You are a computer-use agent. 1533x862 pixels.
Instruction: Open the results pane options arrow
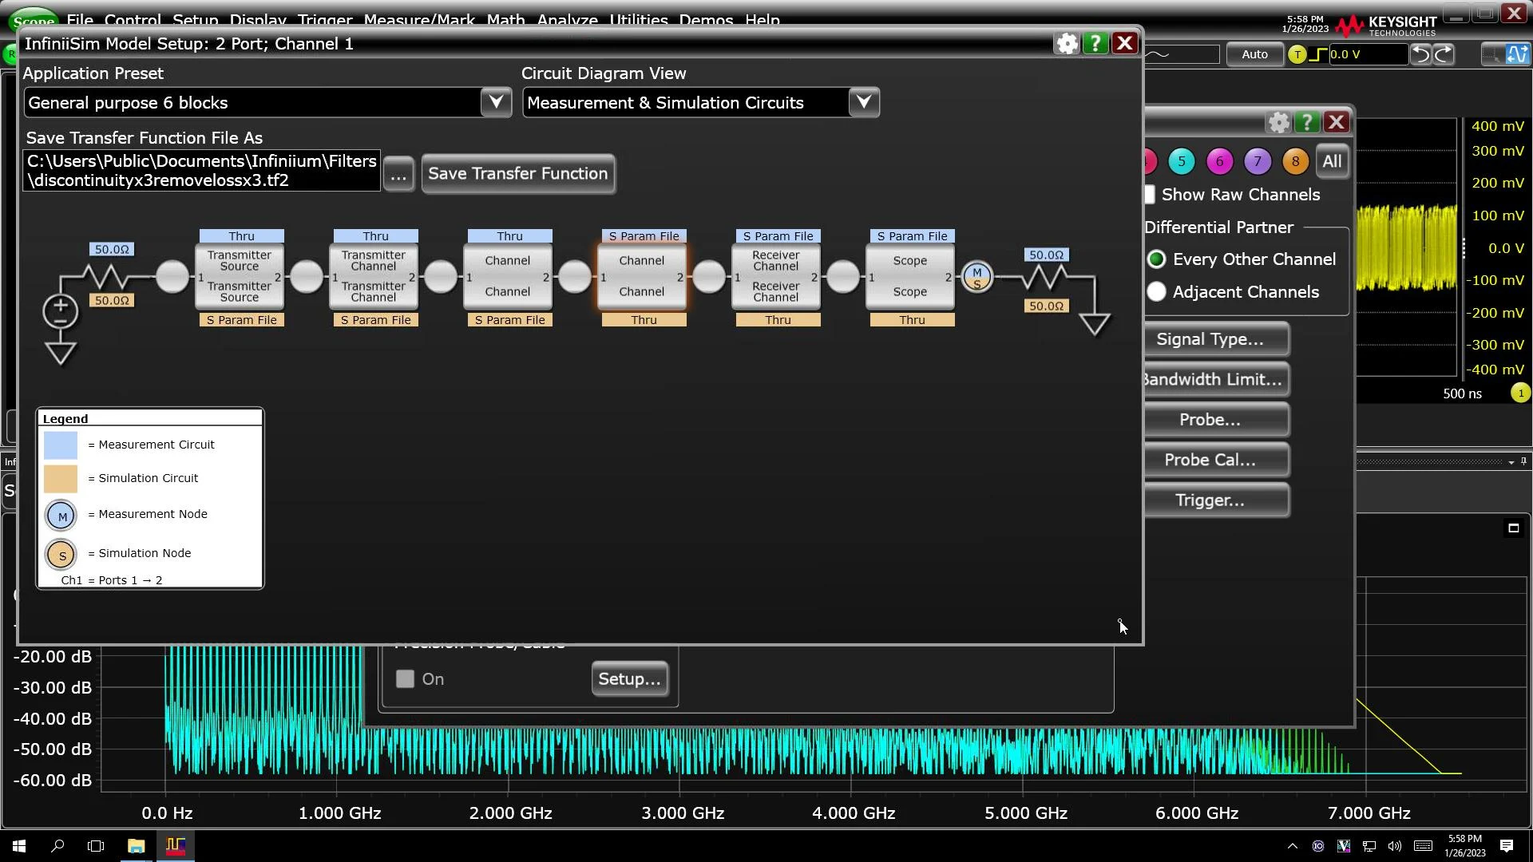point(1511,462)
